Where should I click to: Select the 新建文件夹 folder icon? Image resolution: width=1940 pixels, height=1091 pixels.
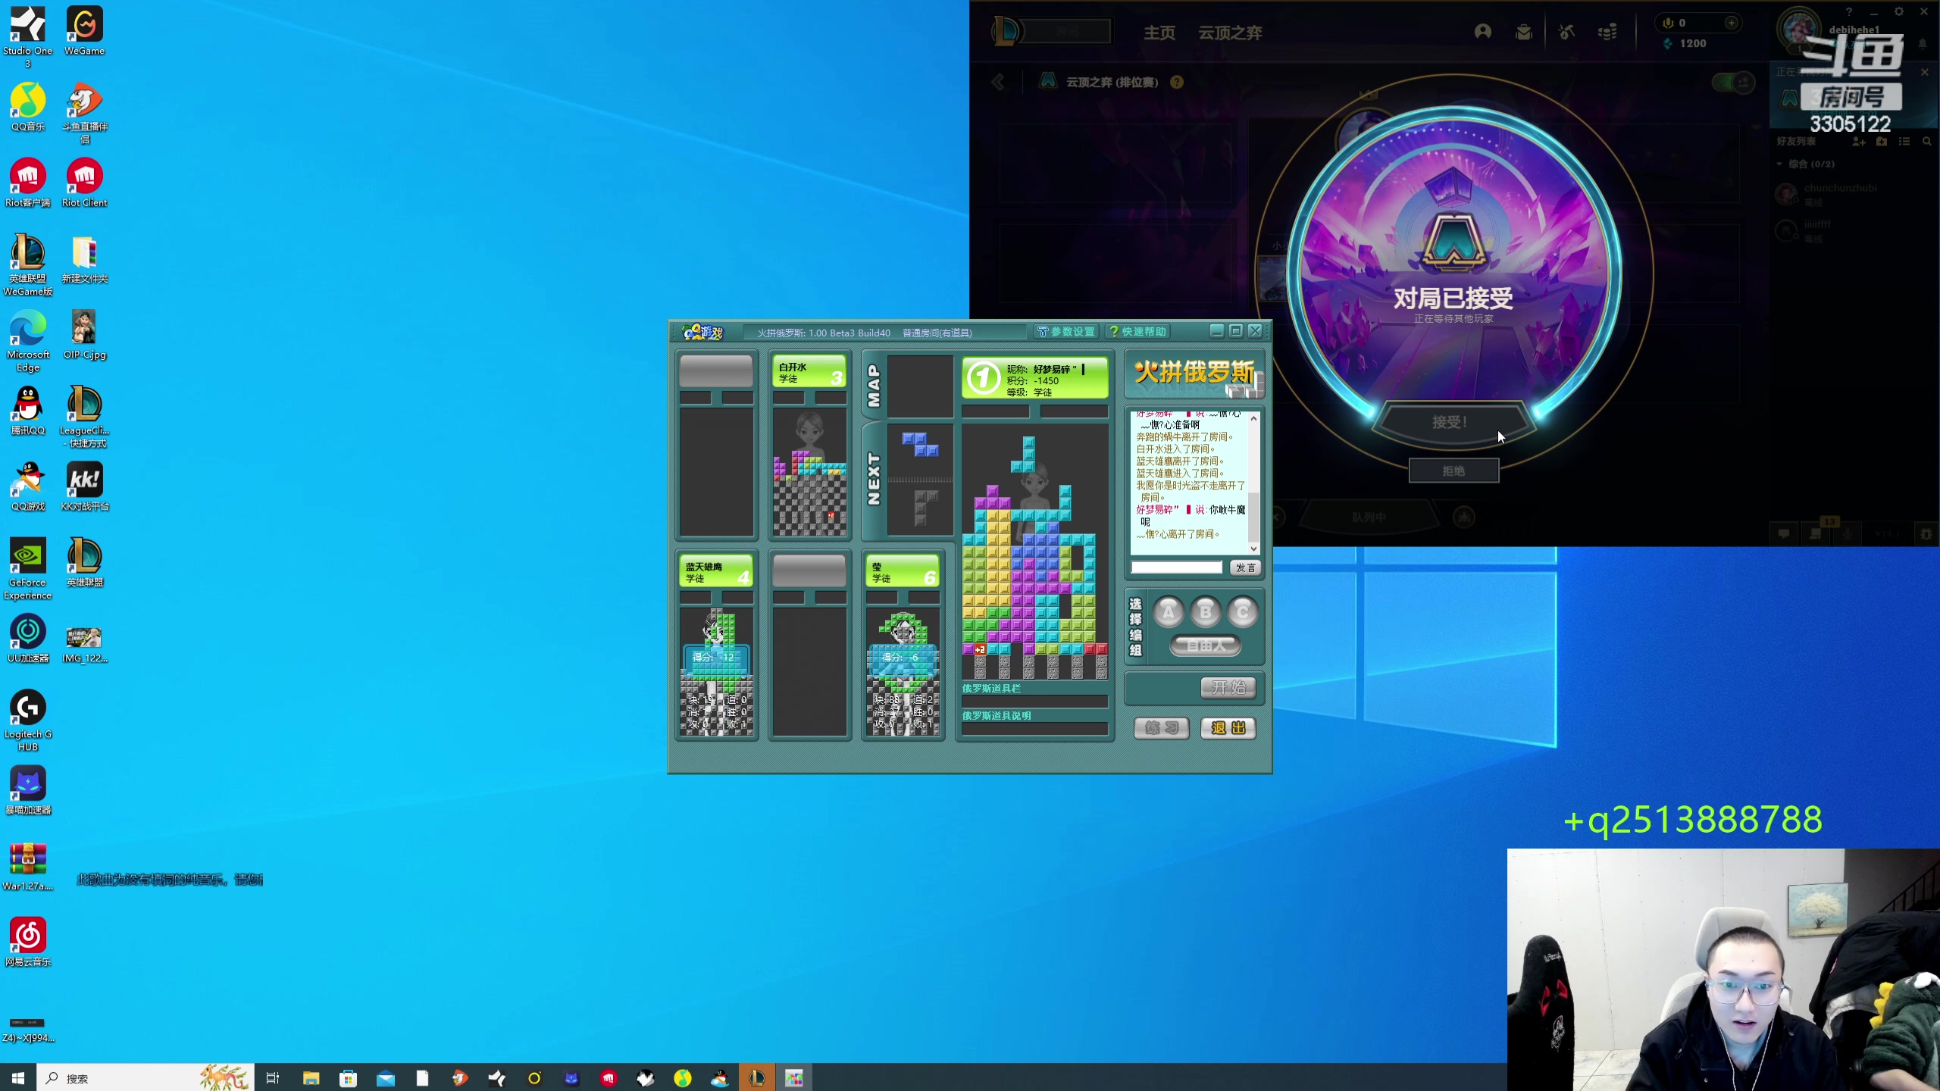coord(84,259)
